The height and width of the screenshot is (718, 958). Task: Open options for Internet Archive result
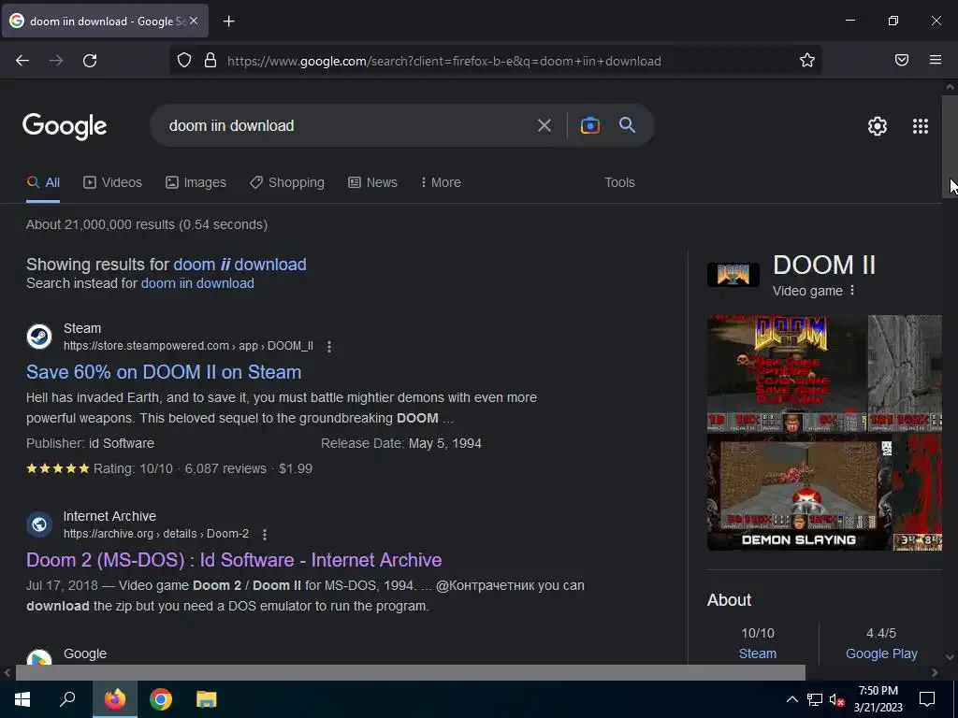265,534
